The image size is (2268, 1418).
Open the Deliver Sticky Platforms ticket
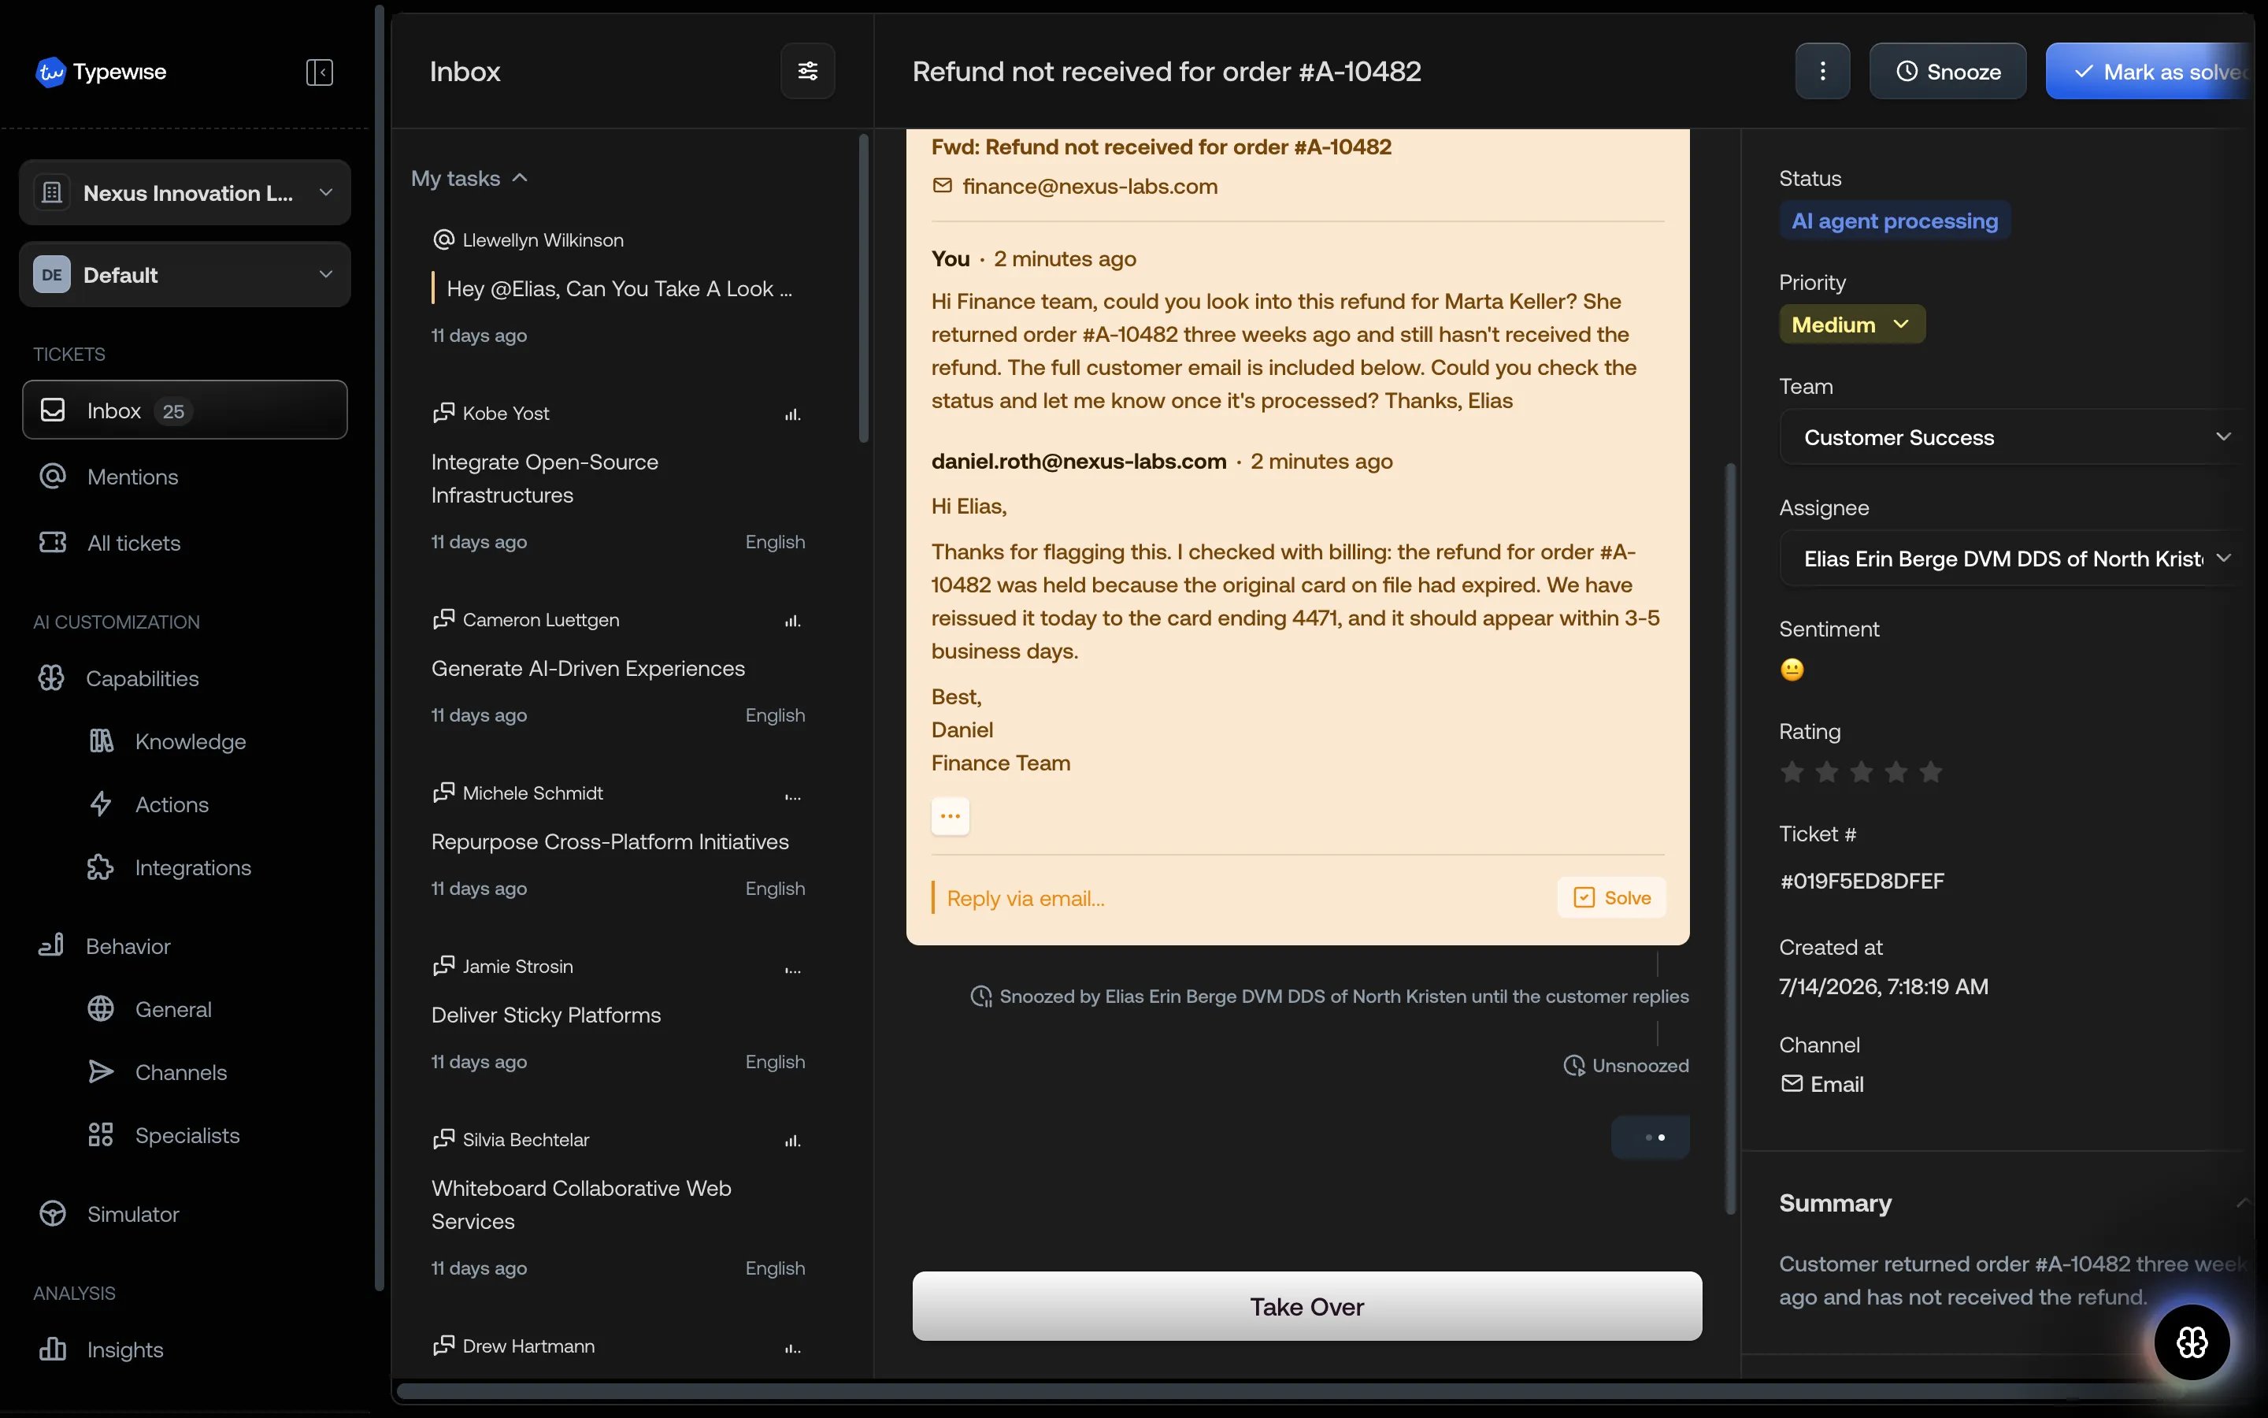click(x=618, y=1015)
